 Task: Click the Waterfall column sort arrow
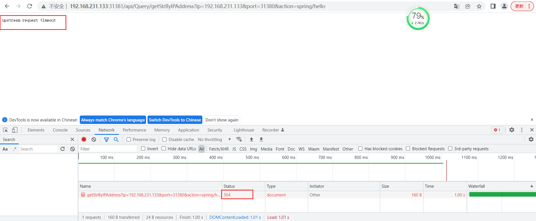pos(532,186)
